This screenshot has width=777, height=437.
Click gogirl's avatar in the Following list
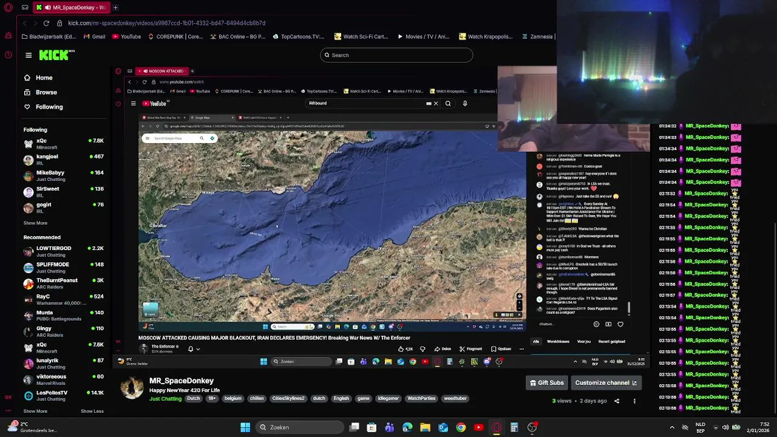29,208
